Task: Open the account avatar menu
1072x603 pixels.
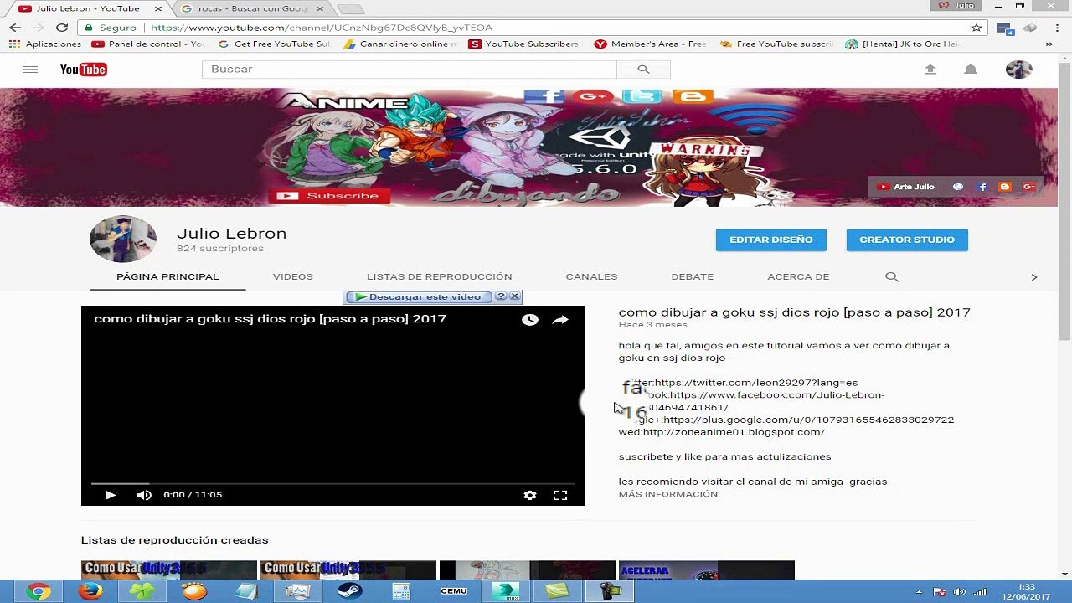Action: (1018, 70)
